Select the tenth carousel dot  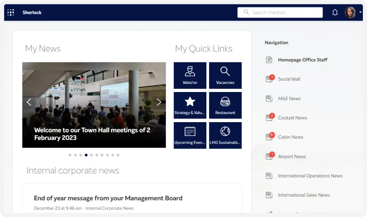(118, 155)
